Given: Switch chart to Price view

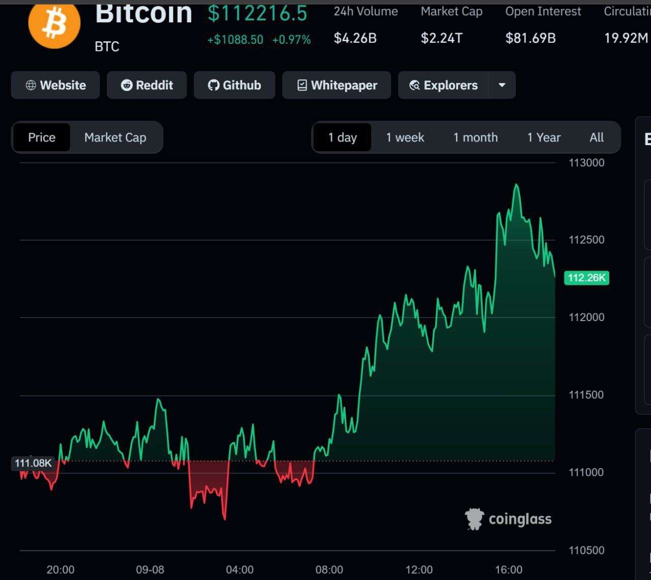Looking at the screenshot, I should click(42, 137).
